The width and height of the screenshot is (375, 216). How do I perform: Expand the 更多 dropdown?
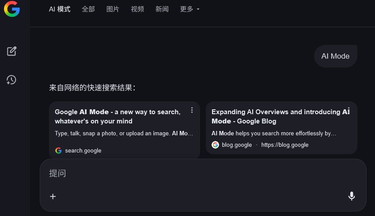[x=189, y=9]
